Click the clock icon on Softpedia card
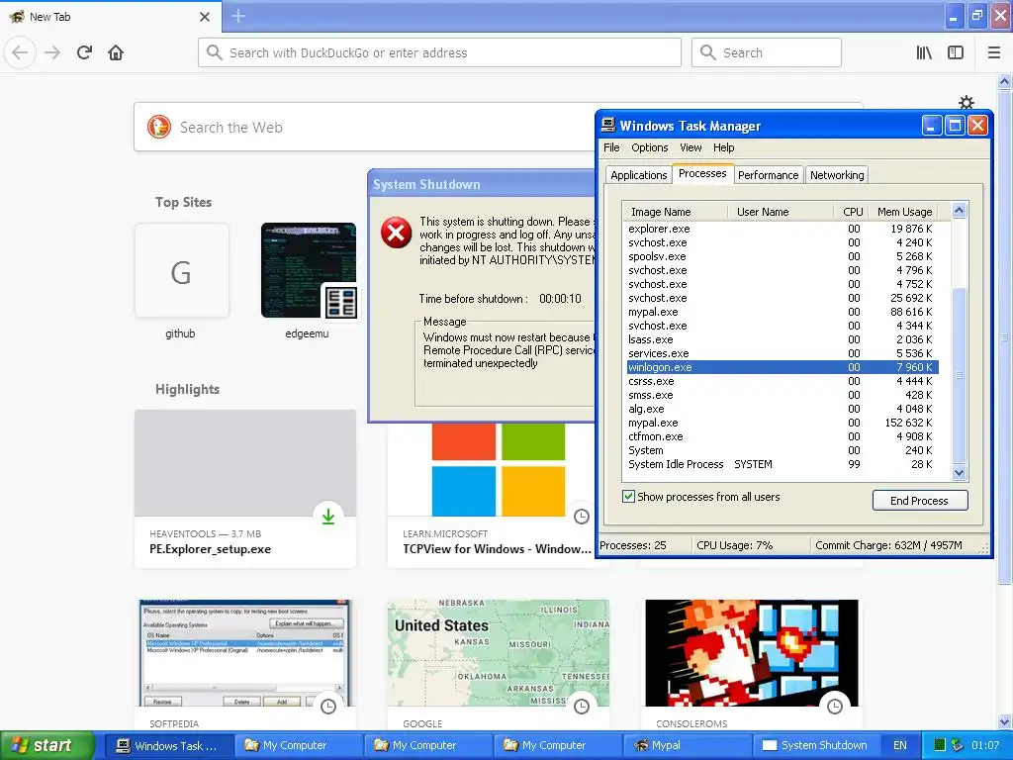This screenshot has width=1013, height=760. click(328, 706)
